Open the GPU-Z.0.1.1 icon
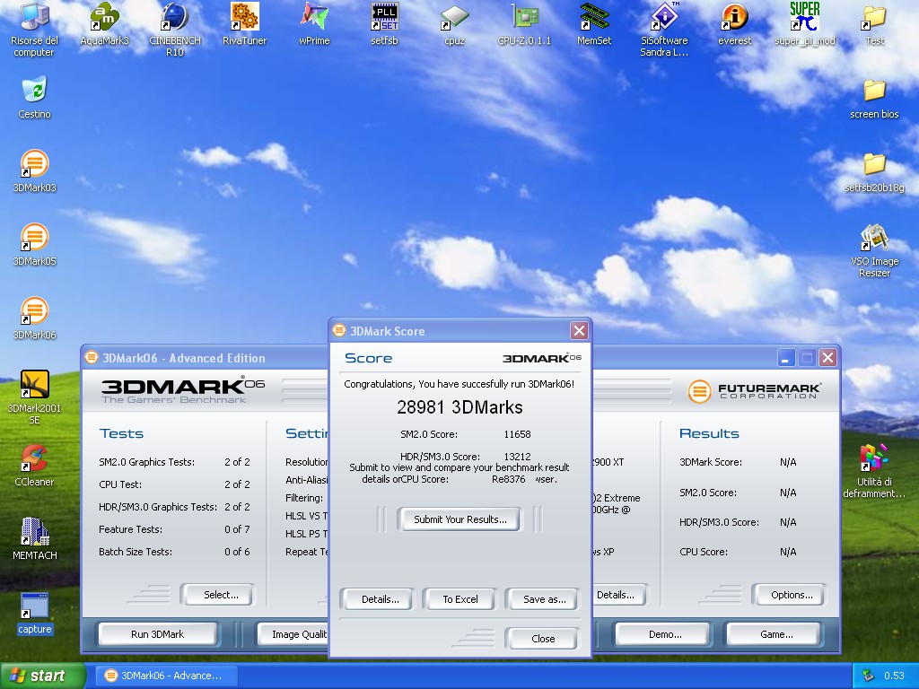The width and height of the screenshot is (919, 689). click(x=524, y=24)
